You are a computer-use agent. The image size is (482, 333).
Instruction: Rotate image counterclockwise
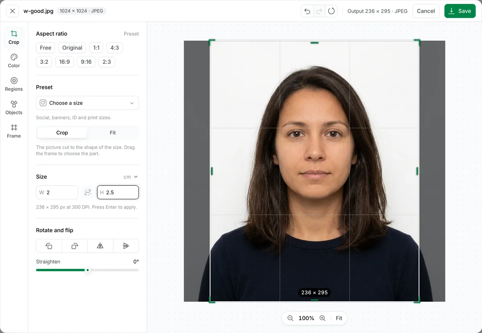click(x=49, y=246)
